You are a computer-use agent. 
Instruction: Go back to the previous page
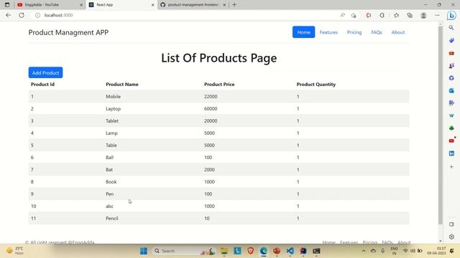8,15
